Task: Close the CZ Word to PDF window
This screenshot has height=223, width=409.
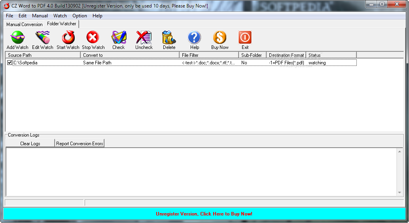Action: click(x=397, y=4)
